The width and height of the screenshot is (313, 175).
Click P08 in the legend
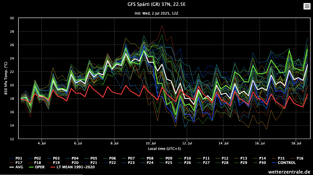tap(150, 158)
